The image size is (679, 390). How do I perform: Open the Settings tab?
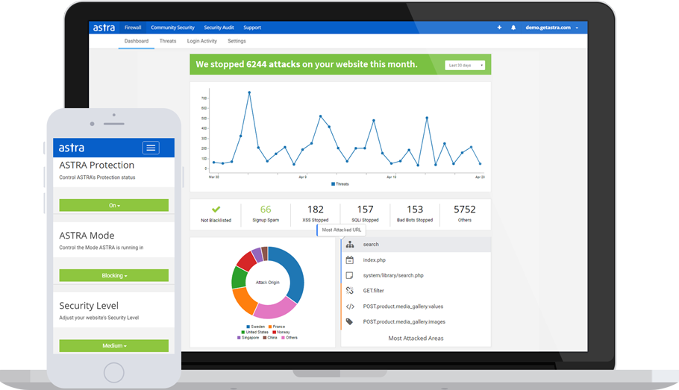click(237, 41)
